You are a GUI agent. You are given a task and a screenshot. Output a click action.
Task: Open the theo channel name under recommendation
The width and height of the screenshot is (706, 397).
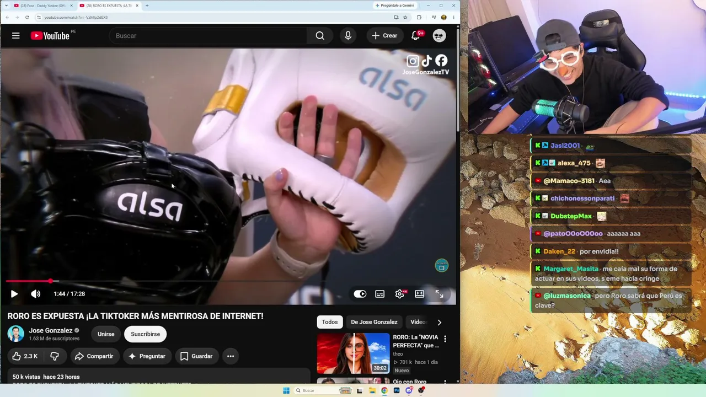(398, 354)
